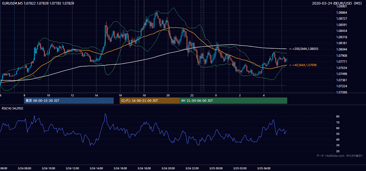Click price axis value 1.08318
This screenshot has height=171, width=366.
tap(342, 37)
